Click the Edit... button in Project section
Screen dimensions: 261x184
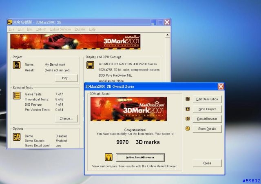tap(66, 78)
